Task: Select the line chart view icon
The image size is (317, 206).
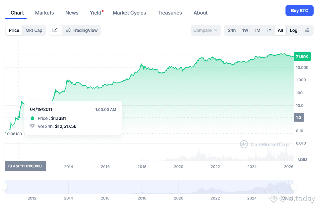Action: [56, 30]
